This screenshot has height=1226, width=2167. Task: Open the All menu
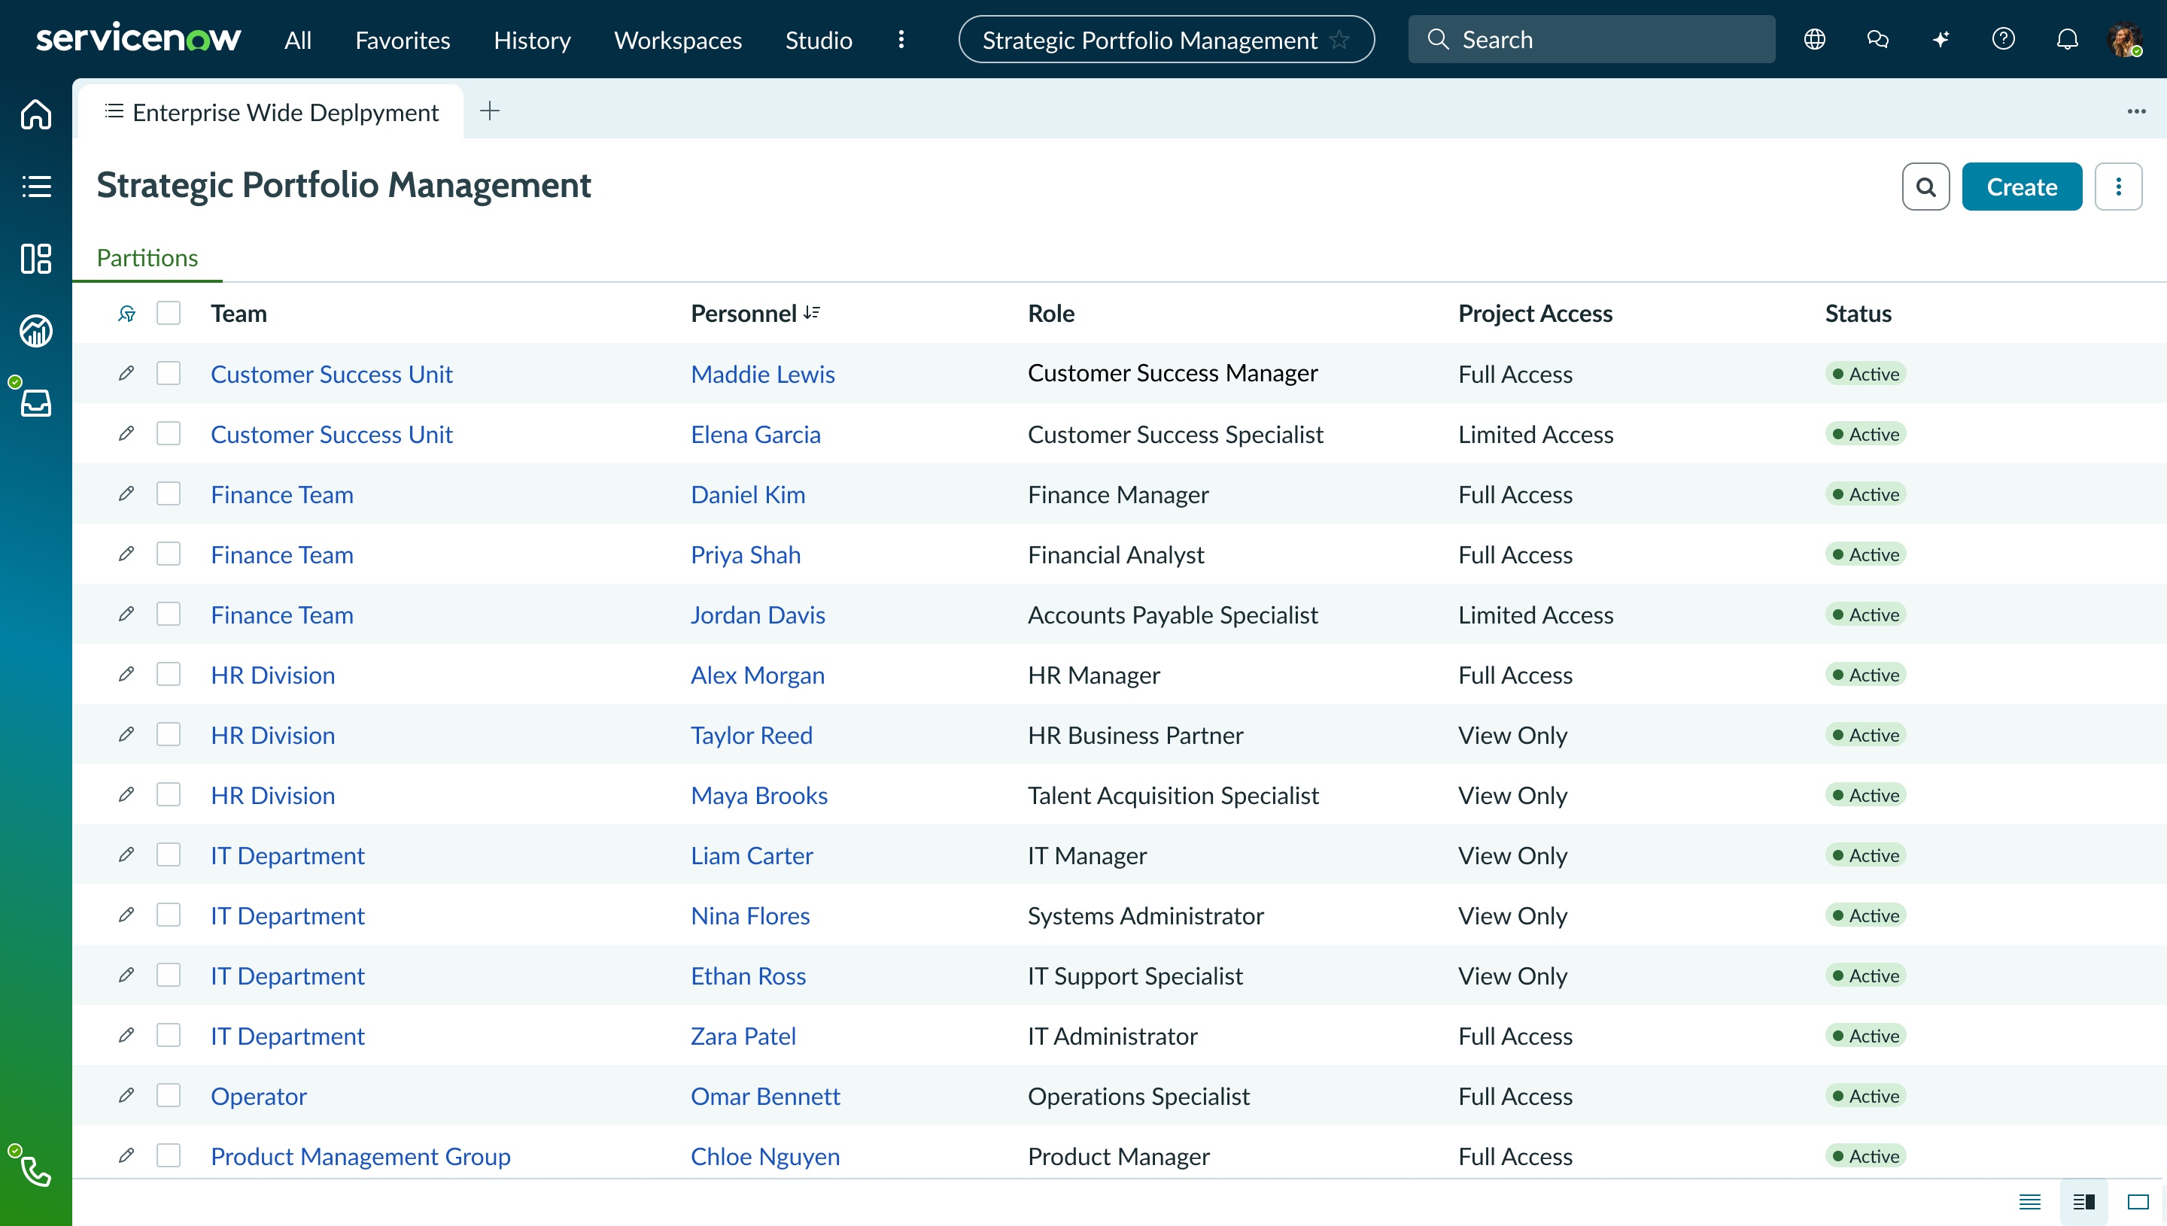click(x=298, y=40)
